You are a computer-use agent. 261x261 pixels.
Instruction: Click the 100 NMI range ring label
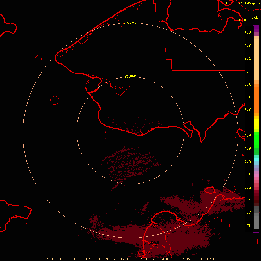click(x=130, y=23)
